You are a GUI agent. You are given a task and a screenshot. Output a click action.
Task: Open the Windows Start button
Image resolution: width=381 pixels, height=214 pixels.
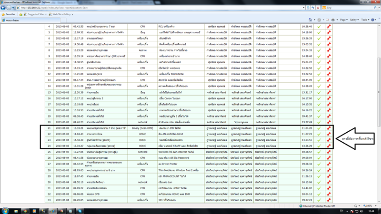tap(5, 211)
